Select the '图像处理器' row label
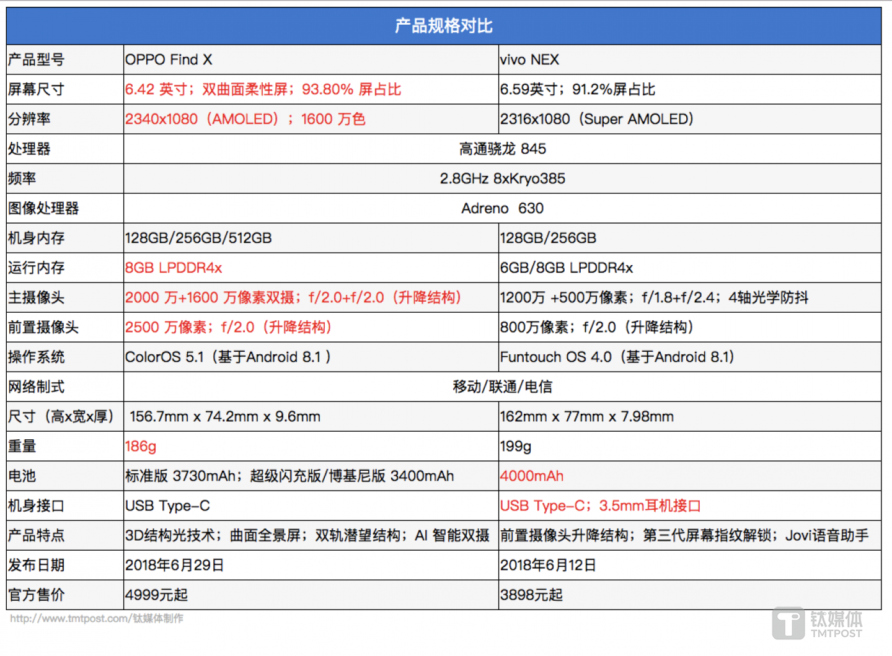 pyautogui.click(x=43, y=208)
